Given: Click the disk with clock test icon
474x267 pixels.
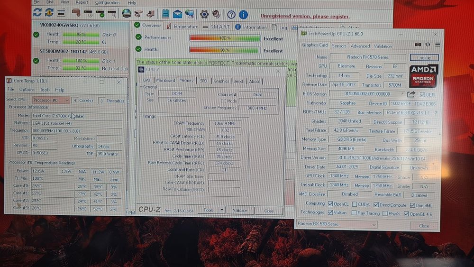Looking at the screenshot, I should coord(88,13).
